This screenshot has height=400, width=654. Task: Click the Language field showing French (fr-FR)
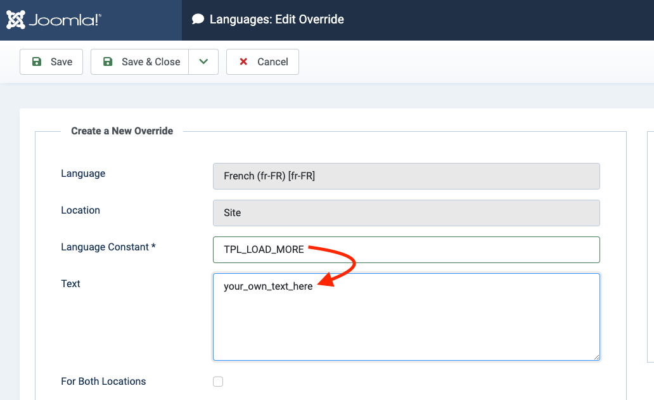point(406,176)
